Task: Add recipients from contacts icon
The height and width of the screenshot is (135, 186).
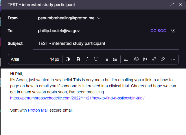Action: click(x=173, y=31)
